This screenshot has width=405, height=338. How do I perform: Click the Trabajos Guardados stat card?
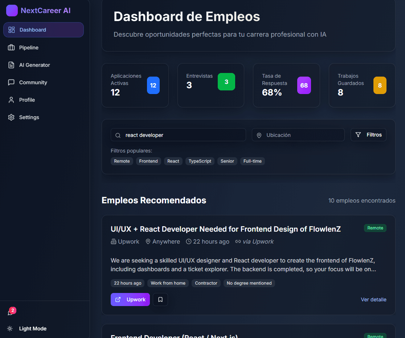click(x=362, y=85)
